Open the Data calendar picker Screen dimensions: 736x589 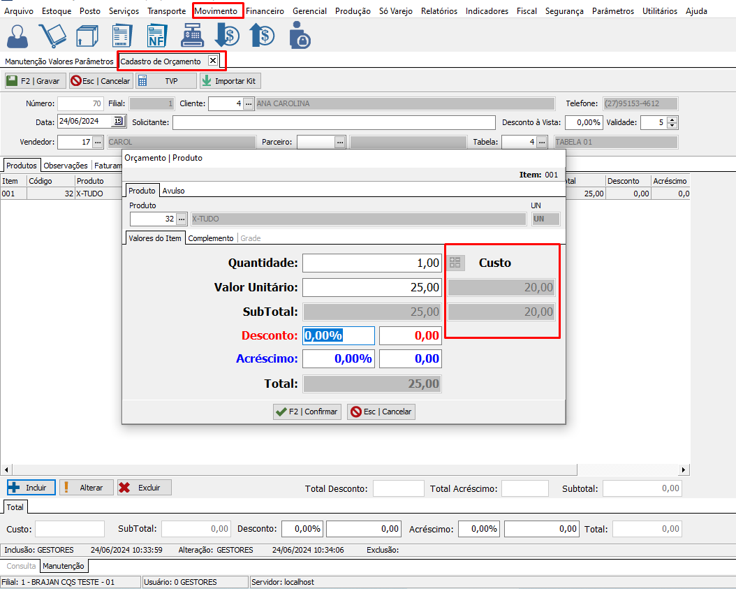pos(118,122)
